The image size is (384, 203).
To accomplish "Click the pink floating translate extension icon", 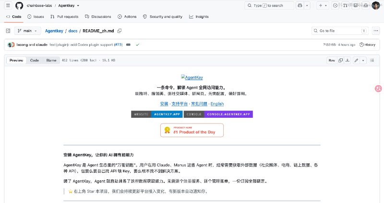I will tap(379, 89).
